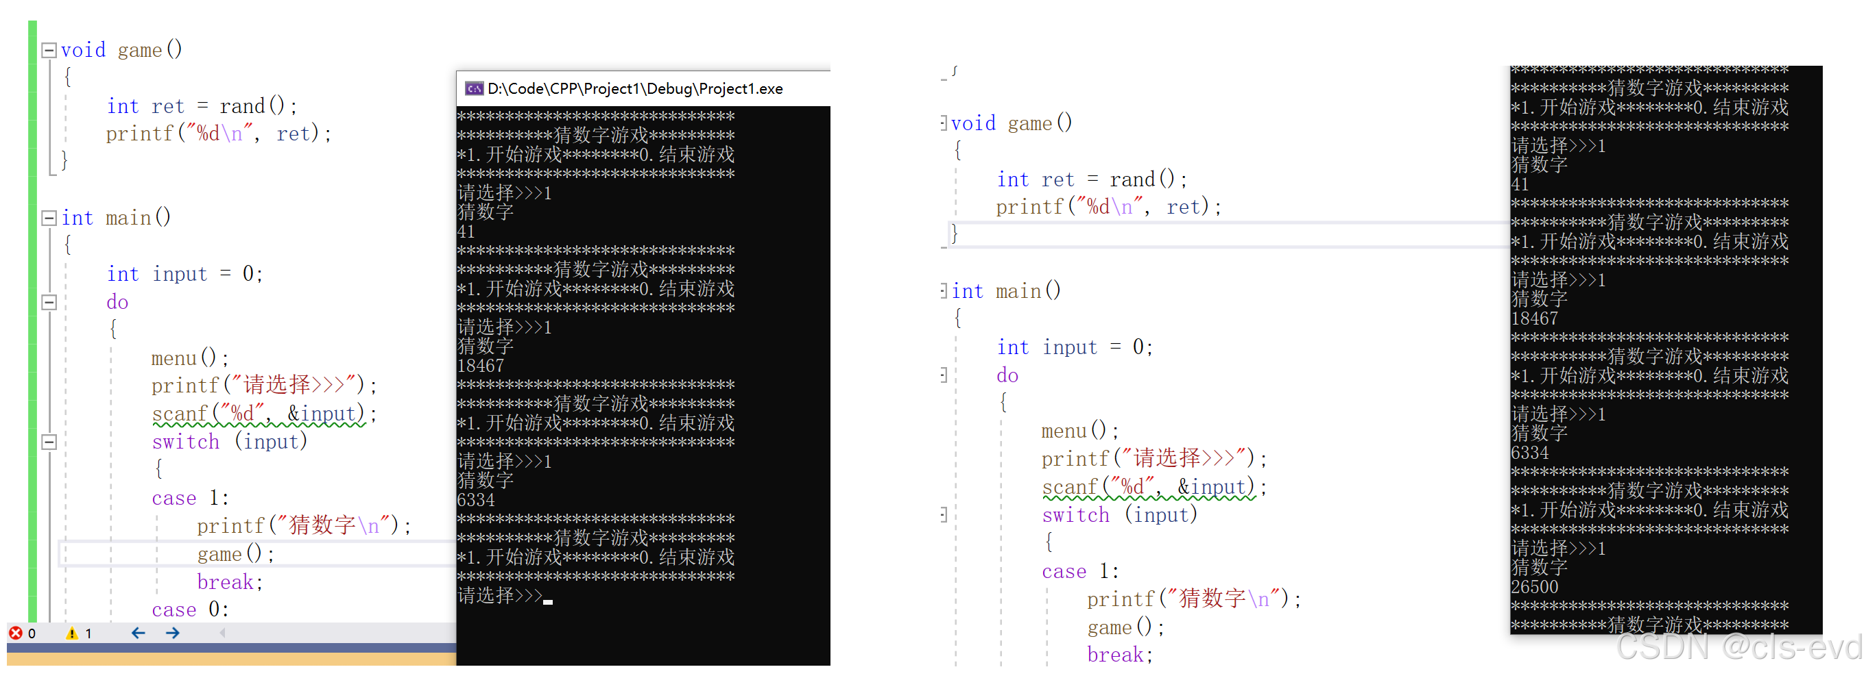Click the 'int main()' header in right editor
The image size is (1866, 678).
tap(1006, 292)
